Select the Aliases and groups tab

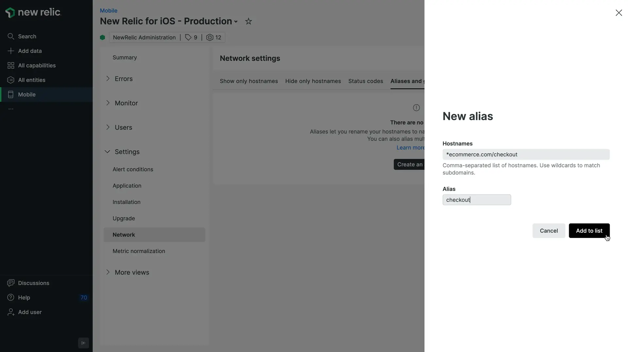[407, 81]
